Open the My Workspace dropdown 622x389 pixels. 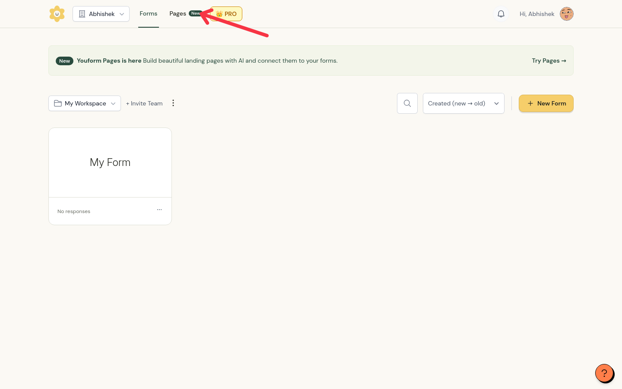point(85,103)
